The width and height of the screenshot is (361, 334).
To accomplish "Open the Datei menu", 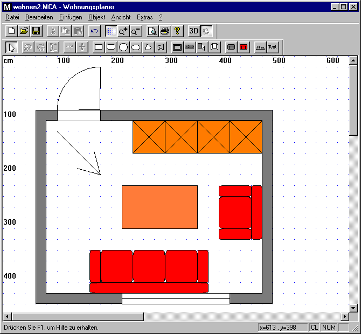I will pos(12,17).
